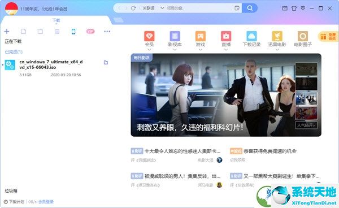
Task: Open the skin shirt icon
Action: [x=294, y=8]
